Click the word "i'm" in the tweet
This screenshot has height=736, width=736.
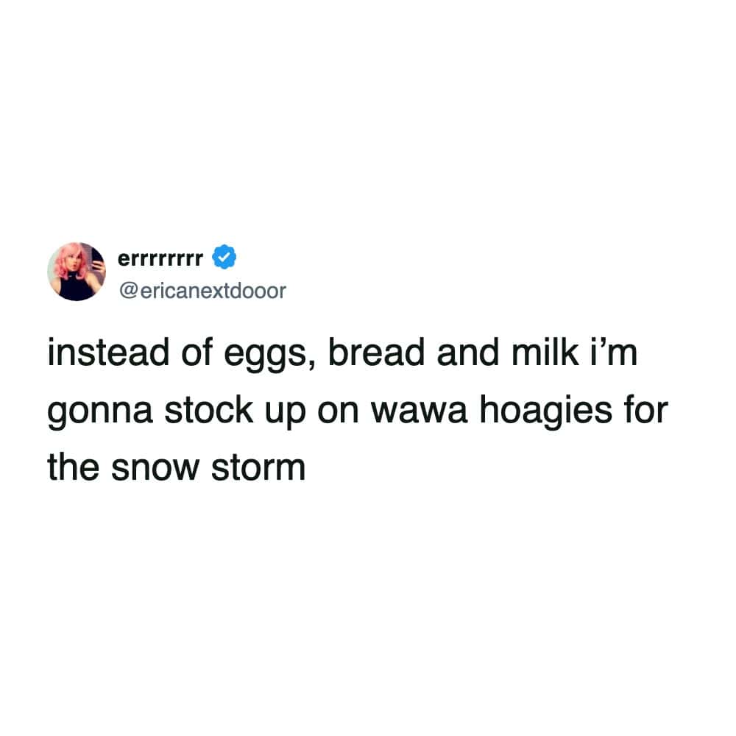click(x=614, y=352)
